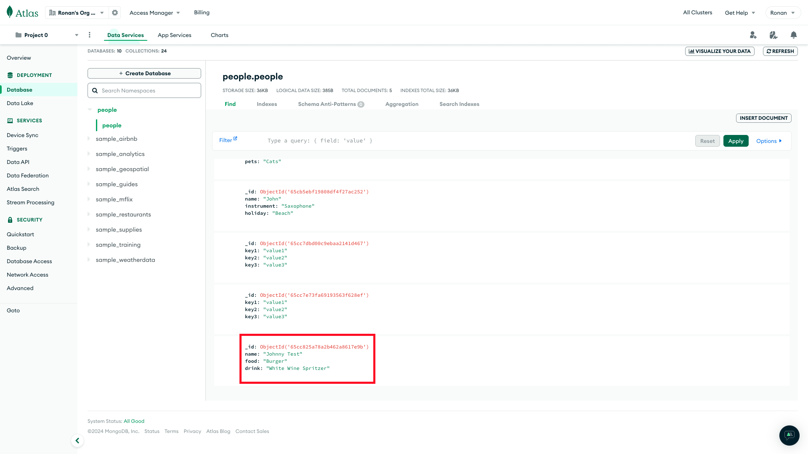The image size is (808, 454).
Task: Switch to the Indexes tab
Action: click(x=267, y=104)
